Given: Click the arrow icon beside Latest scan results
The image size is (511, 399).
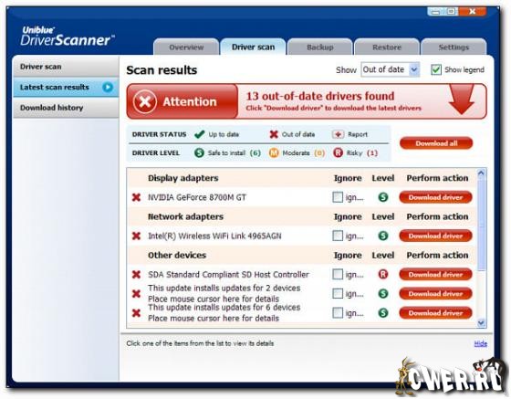Looking at the screenshot, I should [x=108, y=87].
